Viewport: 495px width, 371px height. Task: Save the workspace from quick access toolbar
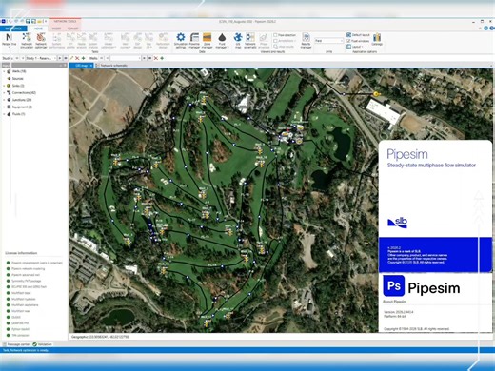[28, 21]
